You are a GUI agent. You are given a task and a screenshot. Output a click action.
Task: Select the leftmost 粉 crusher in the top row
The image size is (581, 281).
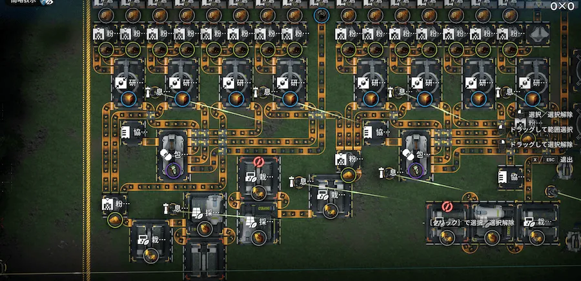click(x=106, y=34)
